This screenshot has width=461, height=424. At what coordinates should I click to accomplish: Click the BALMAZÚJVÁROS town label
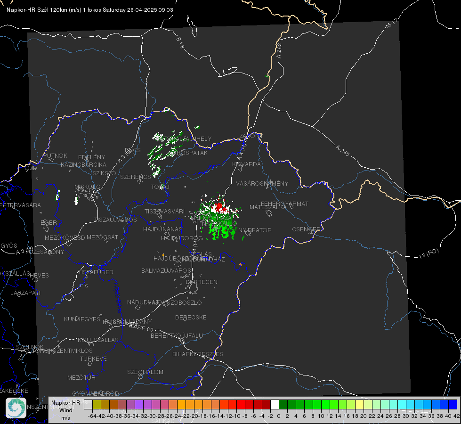[x=166, y=270]
